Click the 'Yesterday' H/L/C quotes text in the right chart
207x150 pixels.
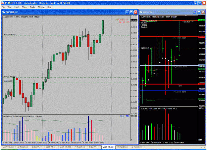[148, 24]
